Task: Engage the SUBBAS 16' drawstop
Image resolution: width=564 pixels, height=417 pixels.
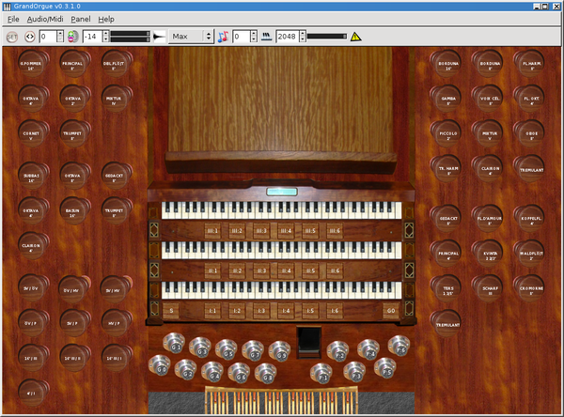Action: pyautogui.click(x=33, y=176)
